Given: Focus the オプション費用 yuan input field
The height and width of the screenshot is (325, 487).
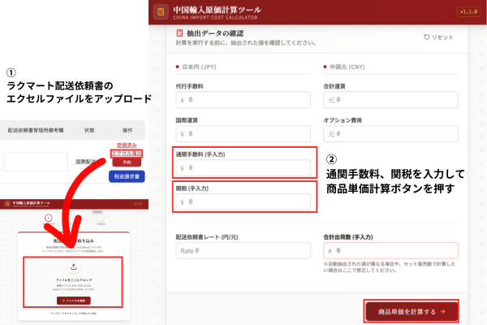Looking at the screenshot, I should click(390, 134).
